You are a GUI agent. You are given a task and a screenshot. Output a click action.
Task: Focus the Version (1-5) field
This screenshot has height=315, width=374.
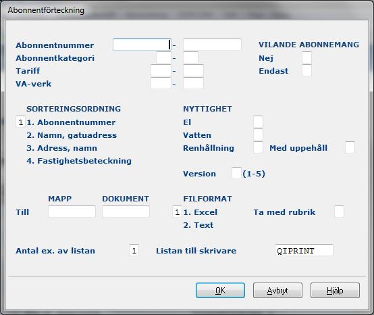coord(236,173)
